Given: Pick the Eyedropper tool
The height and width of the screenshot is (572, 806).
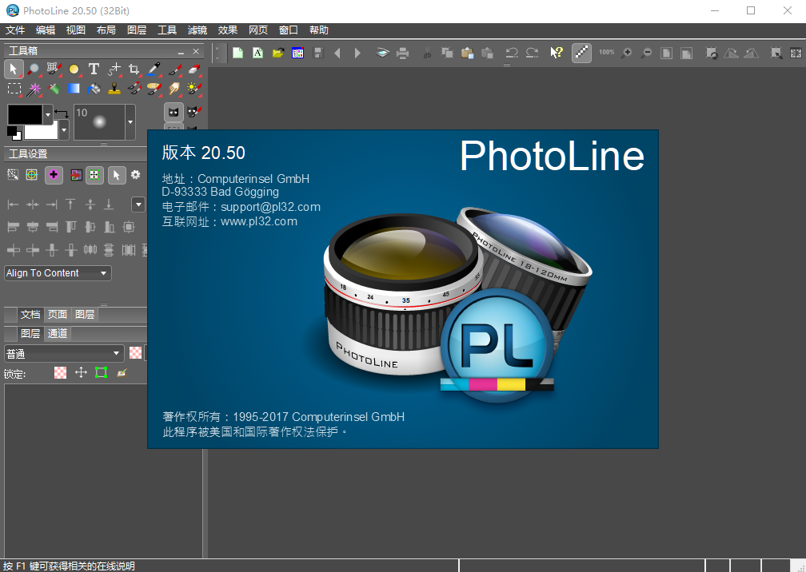Looking at the screenshot, I should [154, 70].
